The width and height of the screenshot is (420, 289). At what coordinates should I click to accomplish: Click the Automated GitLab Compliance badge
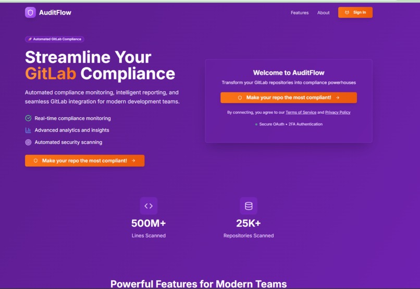[x=55, y=39]
